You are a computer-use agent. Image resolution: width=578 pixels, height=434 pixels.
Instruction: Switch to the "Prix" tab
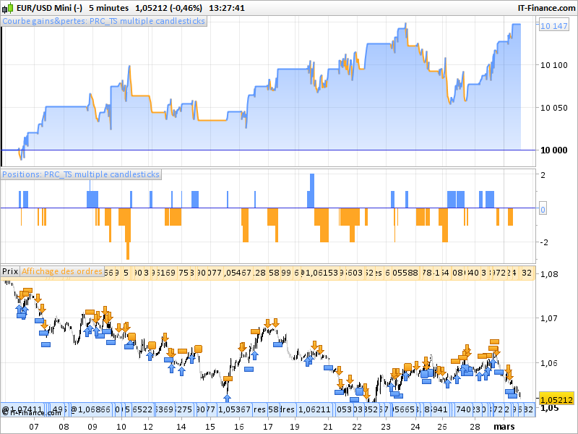tap(10, 271)
